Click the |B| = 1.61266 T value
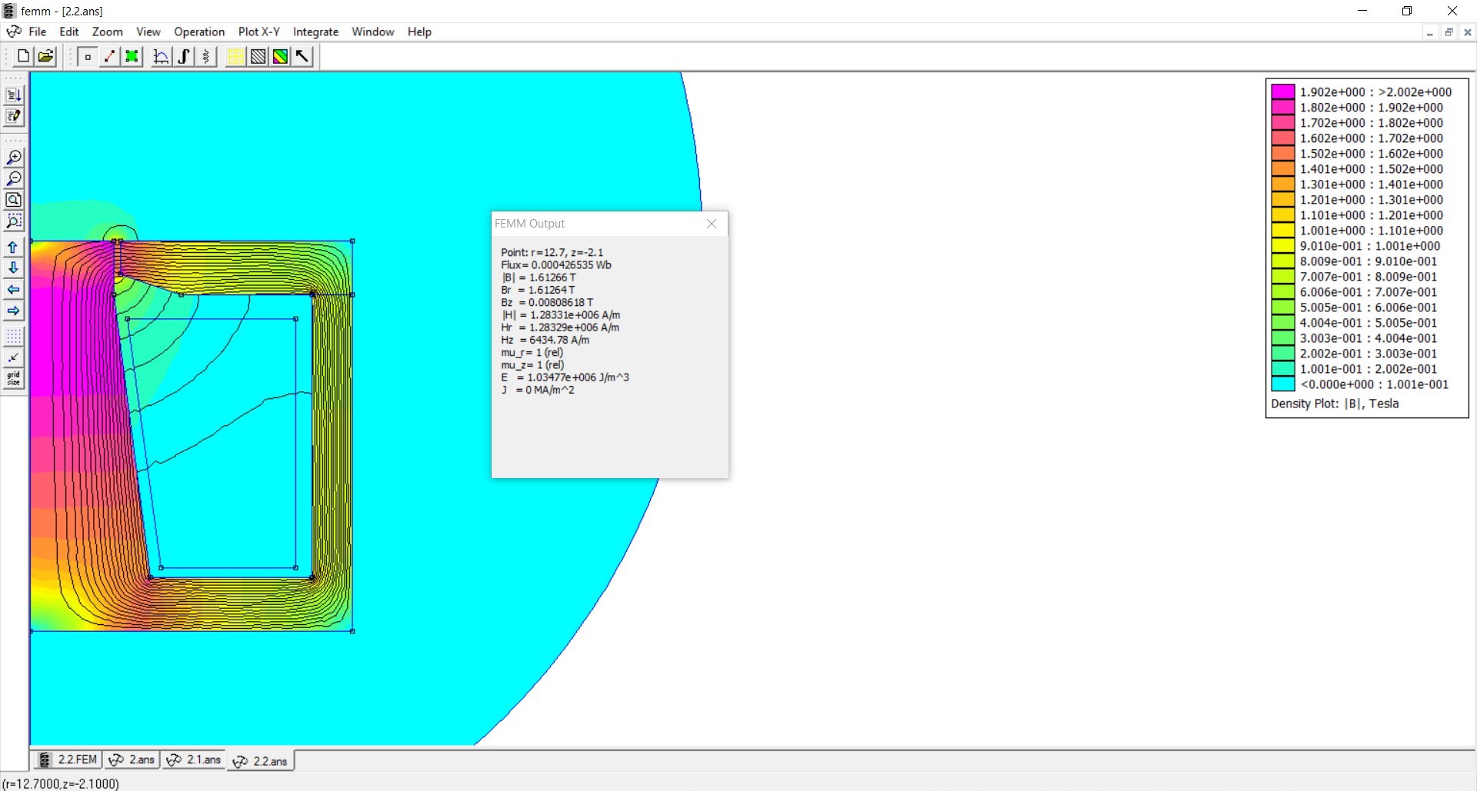The width and height of the screenshot is (1477, 791). point(538,278)
